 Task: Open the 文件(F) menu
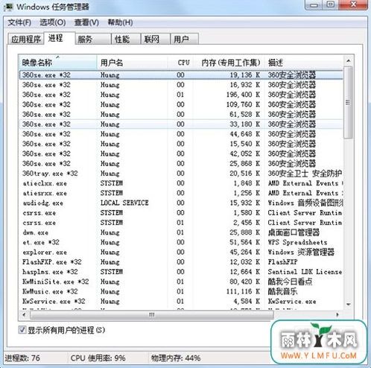(19, 22)
